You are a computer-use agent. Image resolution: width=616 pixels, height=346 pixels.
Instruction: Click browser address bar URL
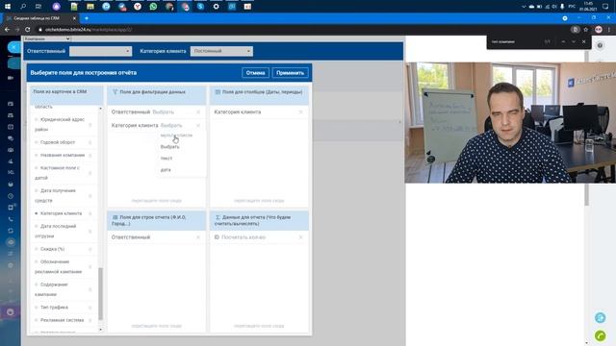89,30
